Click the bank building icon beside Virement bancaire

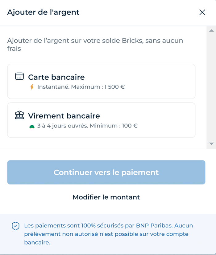[x=19, y=115]
